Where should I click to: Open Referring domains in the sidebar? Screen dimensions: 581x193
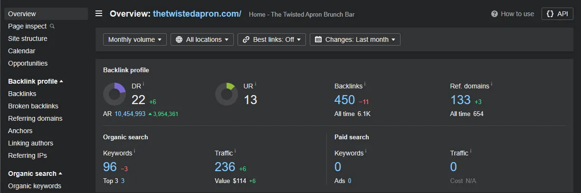click(x=35, y=118)
